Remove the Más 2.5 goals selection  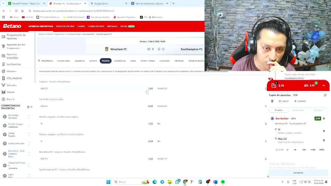324,140
